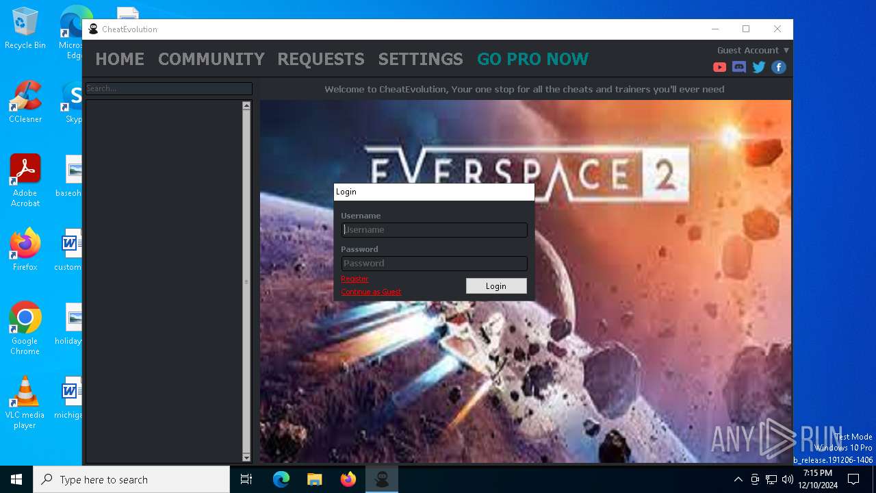The height and width of the screenshot is (493, 876).
Task: Open the Facebook icon in the header
Action: tap(779, 67)
